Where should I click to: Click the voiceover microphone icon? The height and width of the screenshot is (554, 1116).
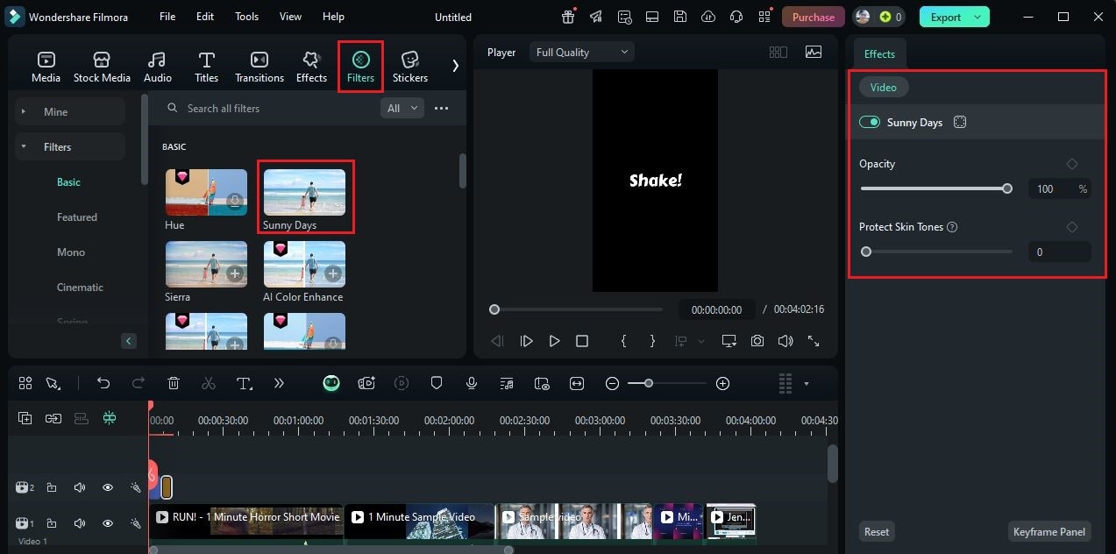[472, 383]
